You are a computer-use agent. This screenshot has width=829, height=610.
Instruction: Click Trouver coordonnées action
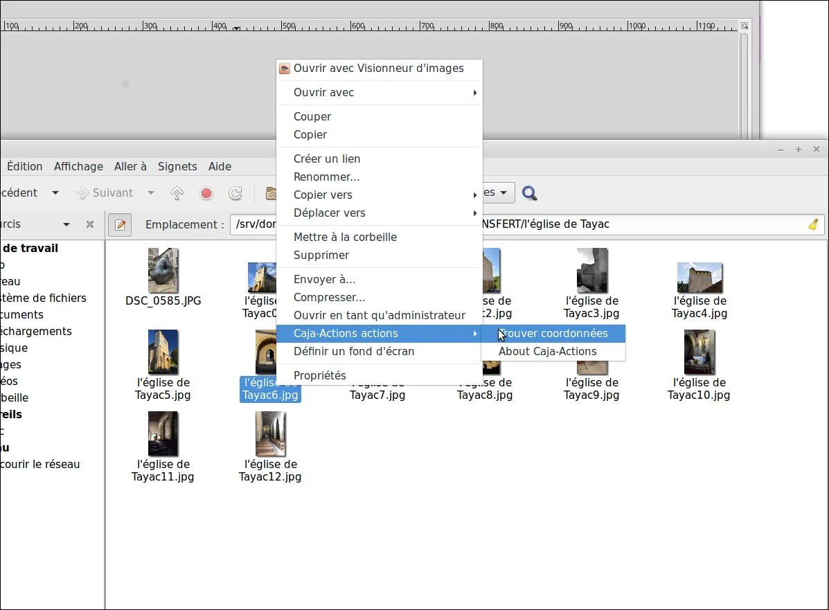coord(553,334)
